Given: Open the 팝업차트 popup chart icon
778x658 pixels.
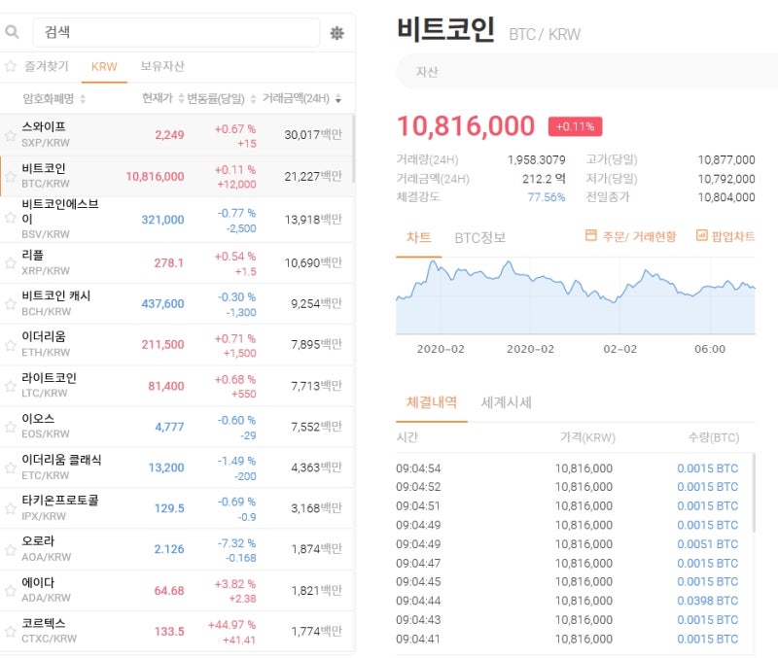Looking at the screenshot, I should [x=701, y=235].
